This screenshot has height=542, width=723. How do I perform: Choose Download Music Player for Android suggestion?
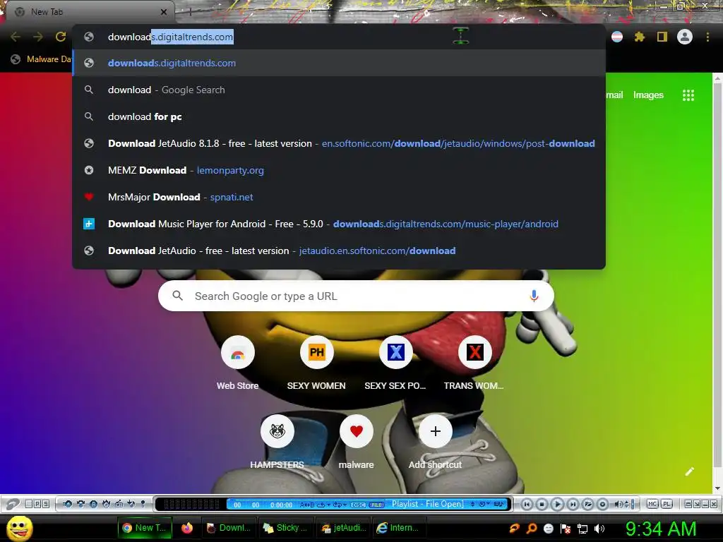[339, 224]
